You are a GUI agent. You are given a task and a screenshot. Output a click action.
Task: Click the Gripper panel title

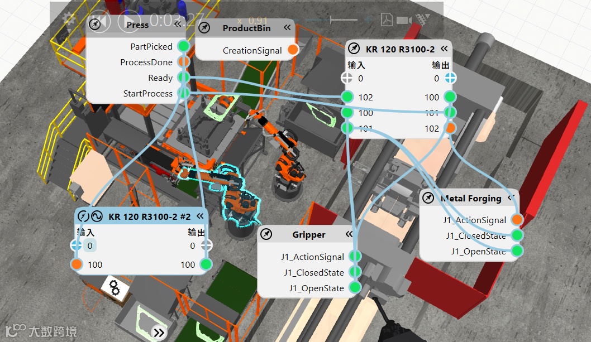point(309,235)
